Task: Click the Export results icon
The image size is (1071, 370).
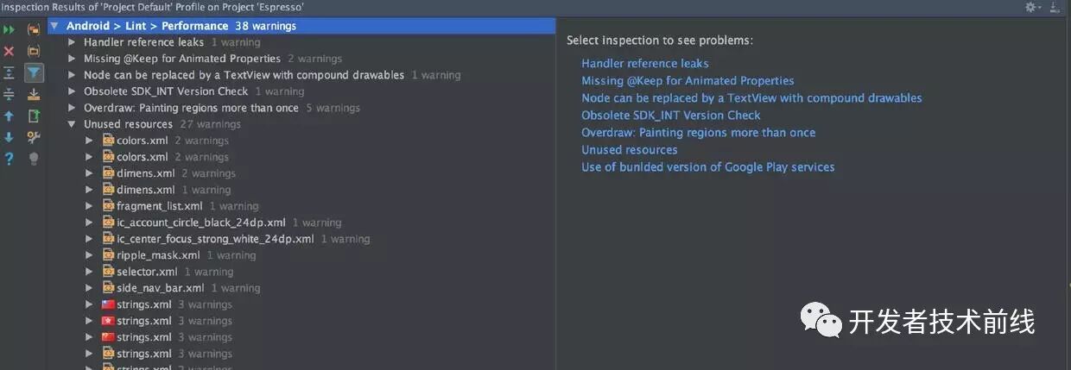Action: pyautogui.click(x=34, y=94)
